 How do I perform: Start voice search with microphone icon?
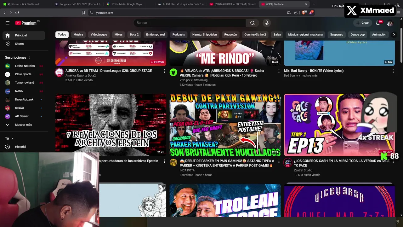pos(267,23)
